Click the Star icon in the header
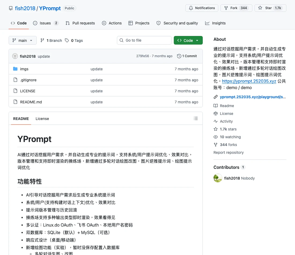The width and height of the screenshot is (295, 255). pyautogui.click(x=260, y=8)
